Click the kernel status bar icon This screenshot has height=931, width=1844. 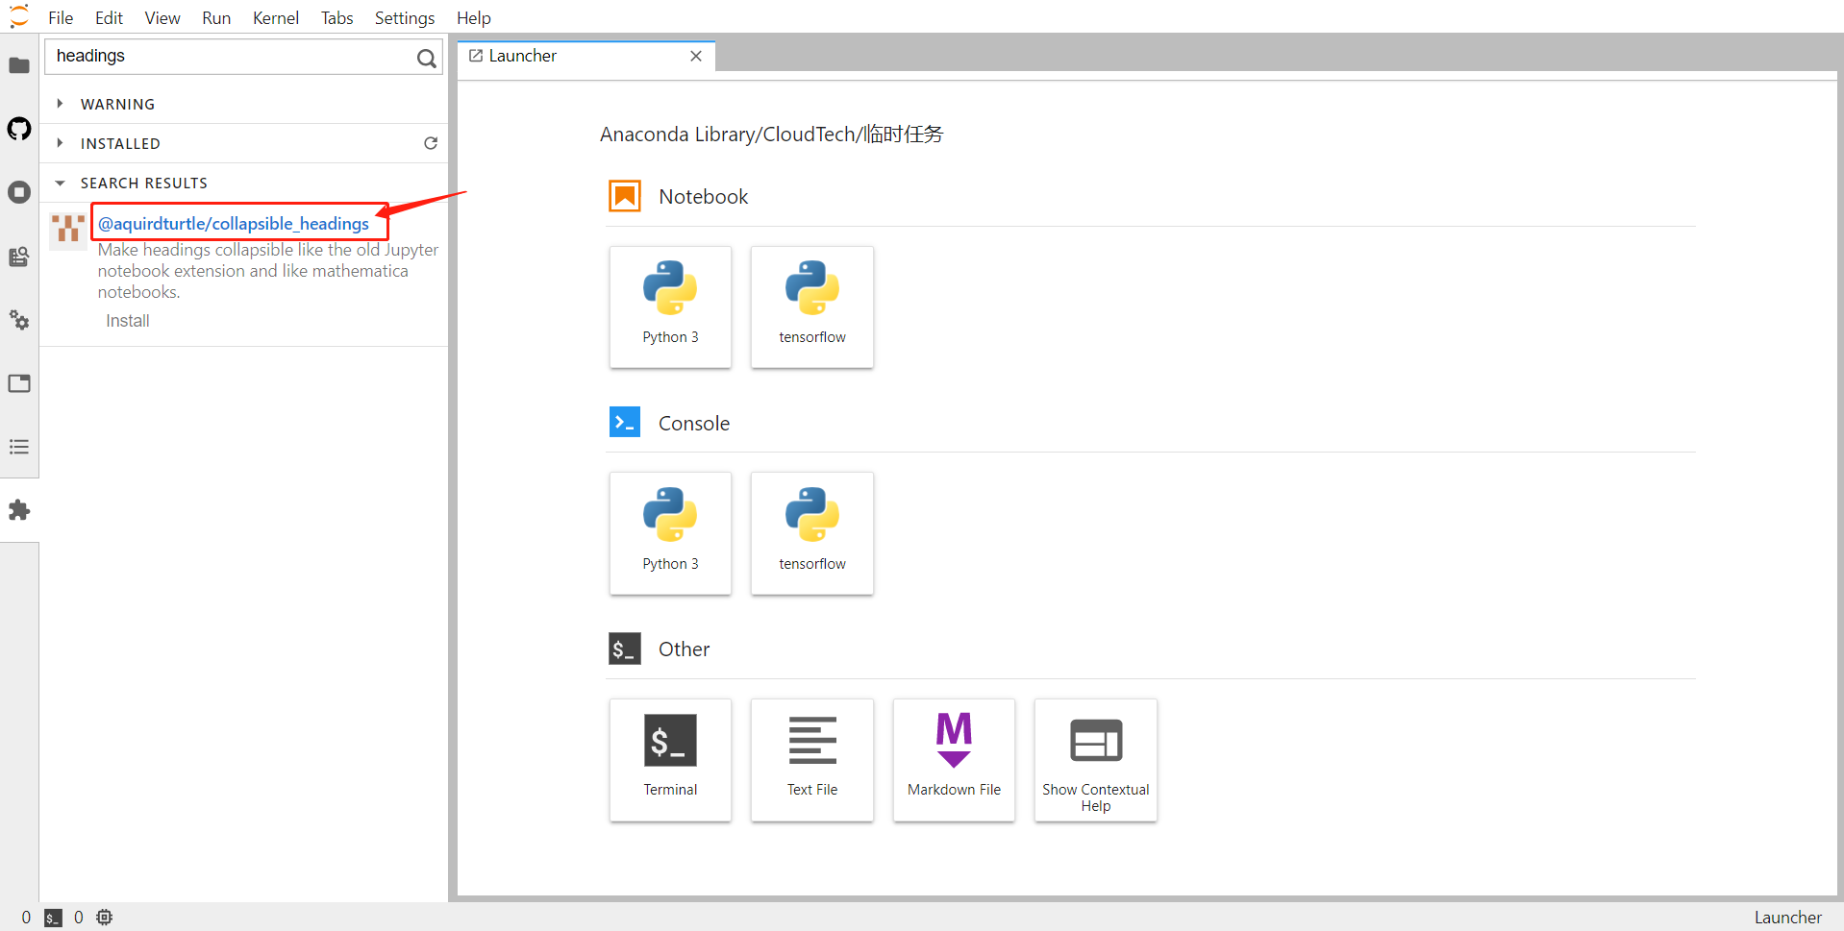coord(104,918)
